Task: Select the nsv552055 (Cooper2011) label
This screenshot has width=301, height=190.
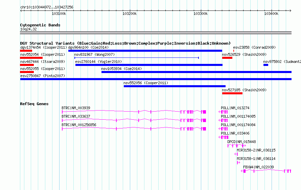Action: tap(43, 69)
